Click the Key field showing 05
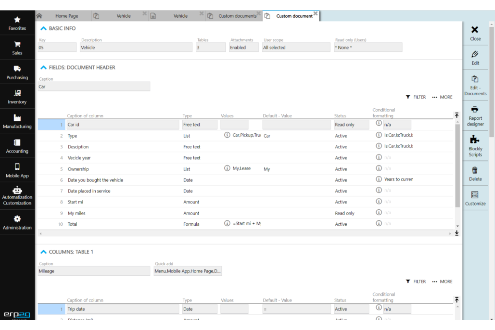The height and width of the screenshot is (330, 495). coord(57,47)
